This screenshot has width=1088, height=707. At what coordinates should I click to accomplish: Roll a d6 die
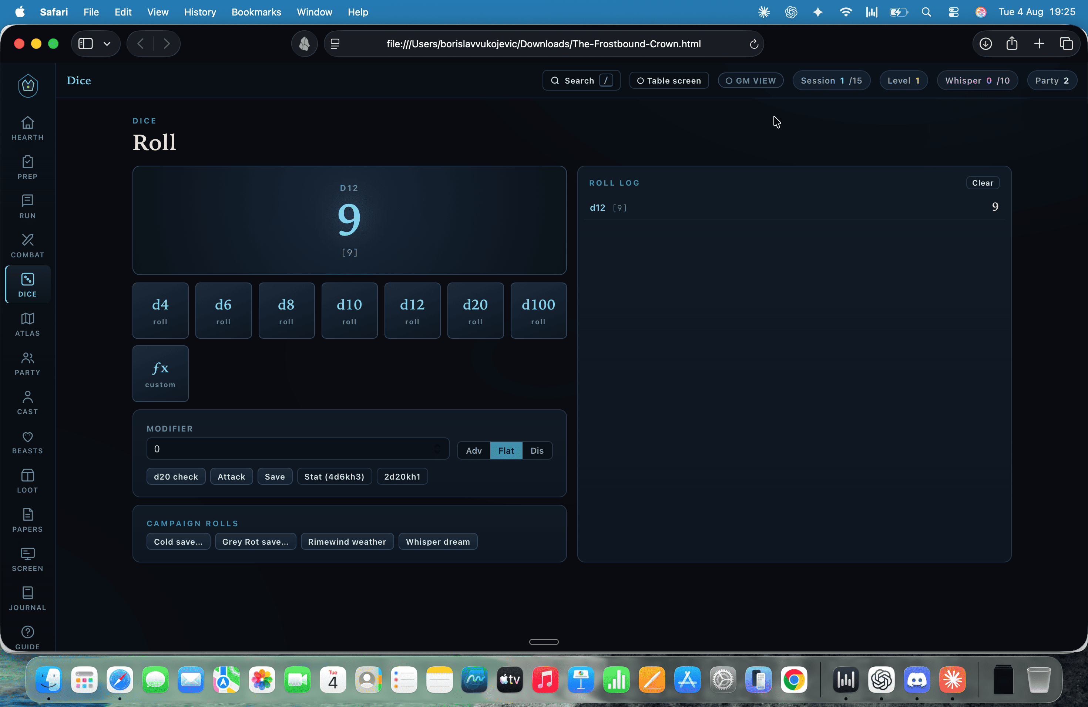point(224,311)
